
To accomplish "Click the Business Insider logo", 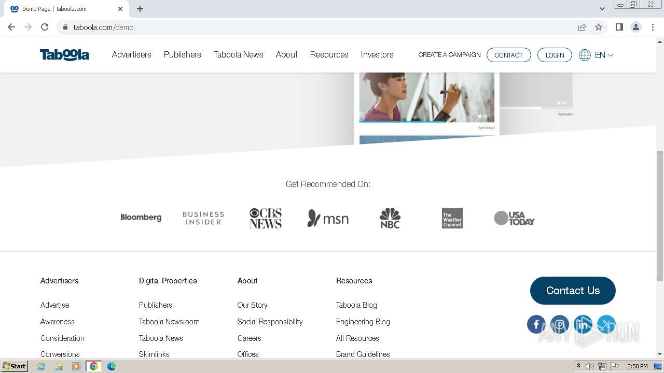I will [203, 218].
